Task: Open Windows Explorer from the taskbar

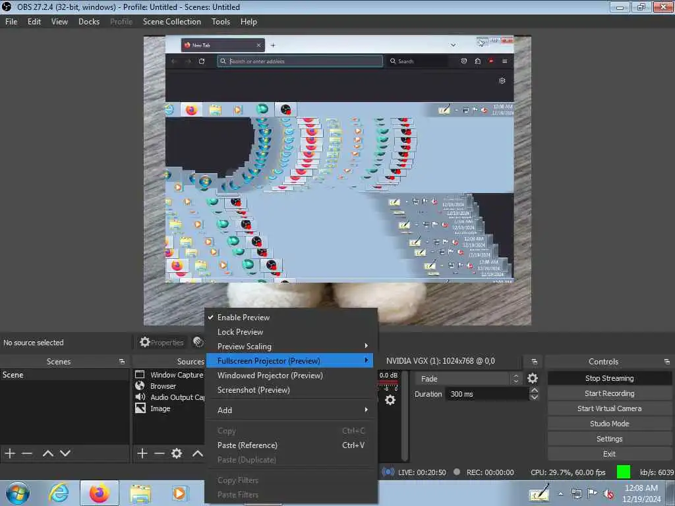Action: [140, 493]
